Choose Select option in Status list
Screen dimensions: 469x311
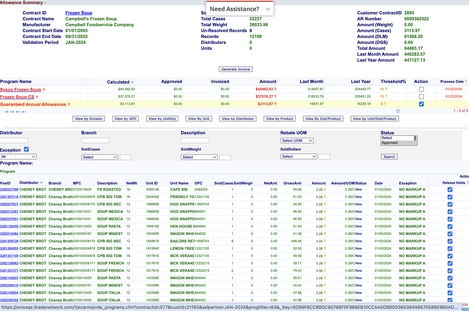(x=397, y=138)
